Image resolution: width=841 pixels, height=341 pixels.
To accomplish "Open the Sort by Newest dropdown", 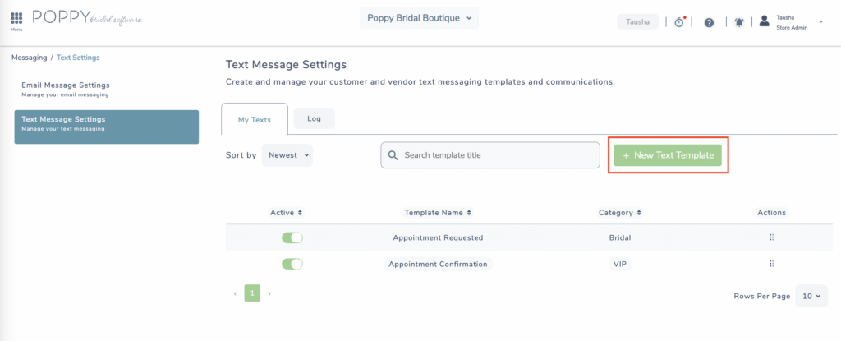I will coord(287,155).
